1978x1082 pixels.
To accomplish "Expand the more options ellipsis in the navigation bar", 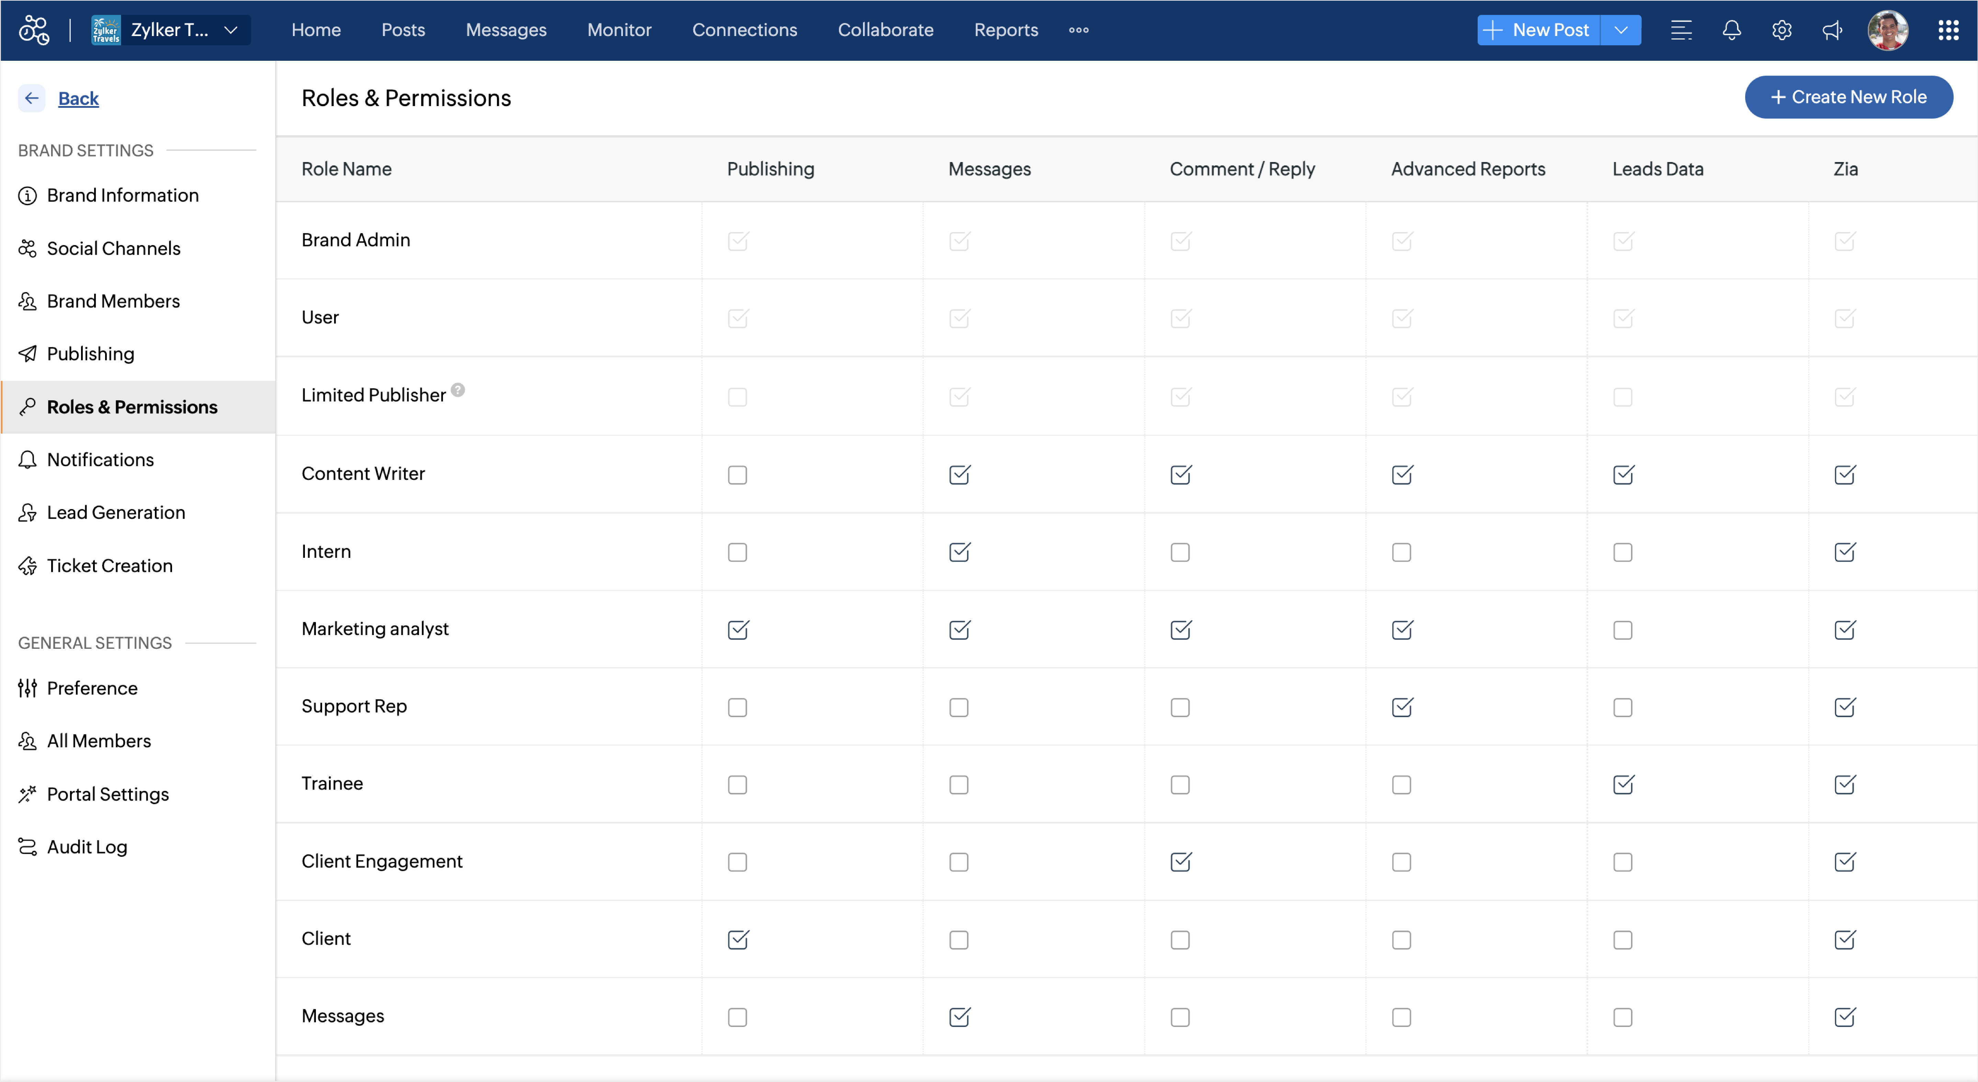I will tap(1079, 30).
